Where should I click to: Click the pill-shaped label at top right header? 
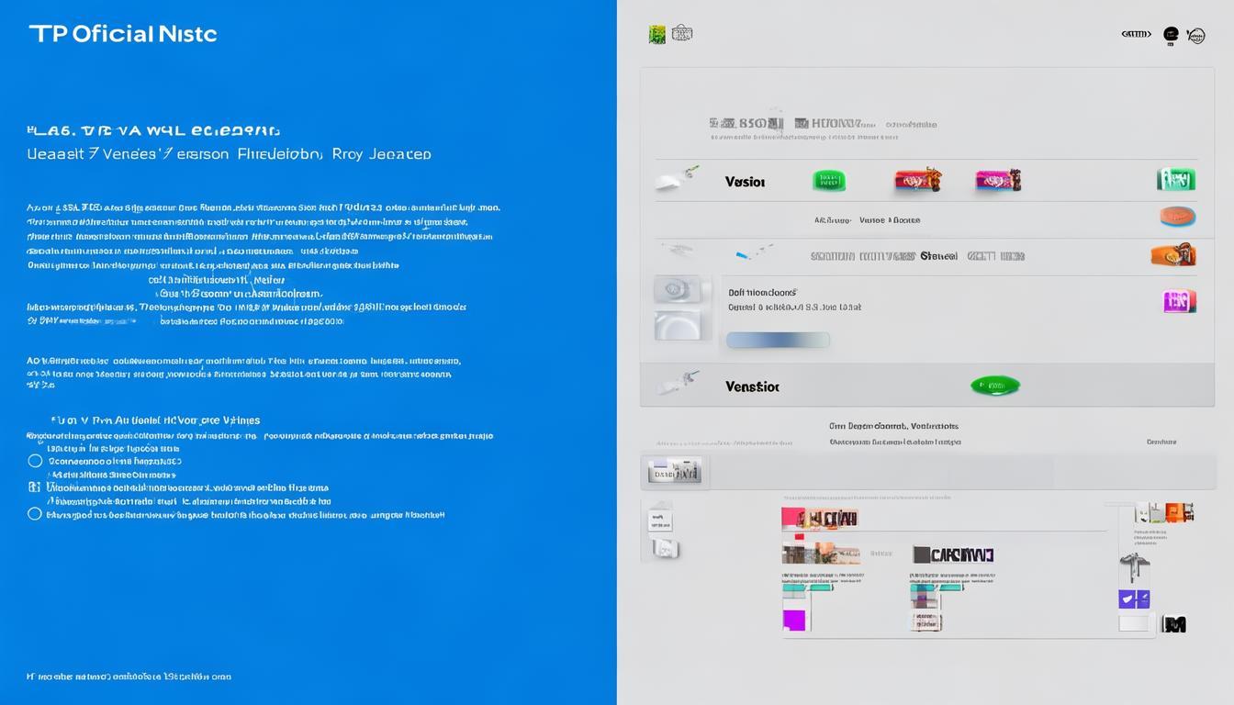click(1136, 35)
